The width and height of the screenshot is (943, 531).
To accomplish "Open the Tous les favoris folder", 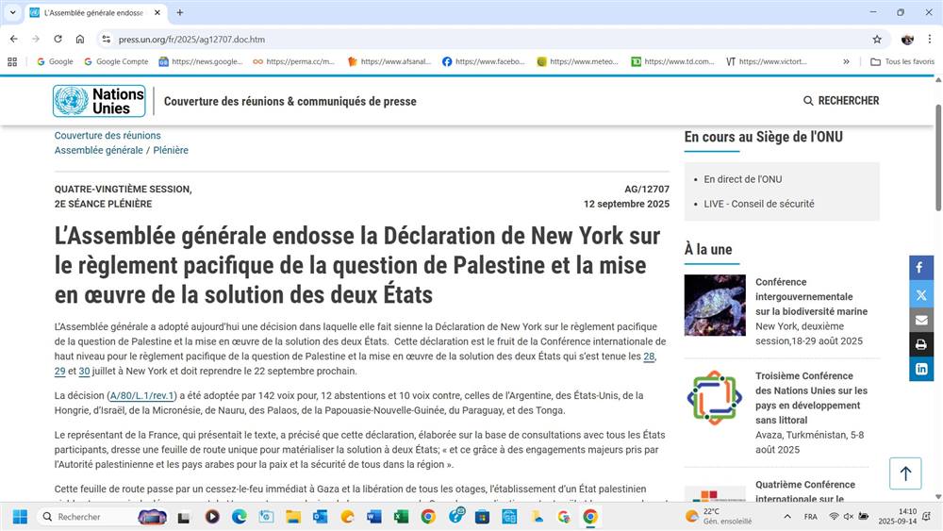I will (x=902, y=61).
